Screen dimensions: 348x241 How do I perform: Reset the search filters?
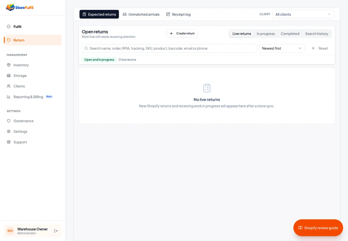pos(320,48)
